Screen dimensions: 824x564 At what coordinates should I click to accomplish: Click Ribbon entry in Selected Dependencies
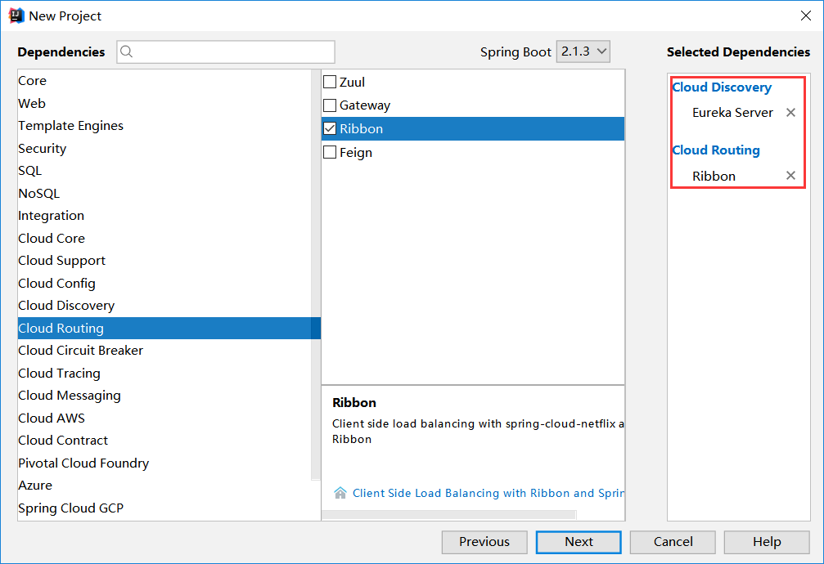pyautogui.click(x=714, y=176)
